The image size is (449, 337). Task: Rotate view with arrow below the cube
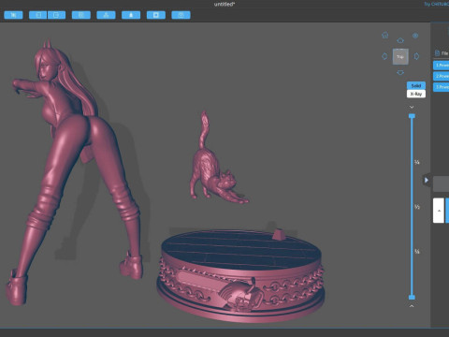[400, 73]
